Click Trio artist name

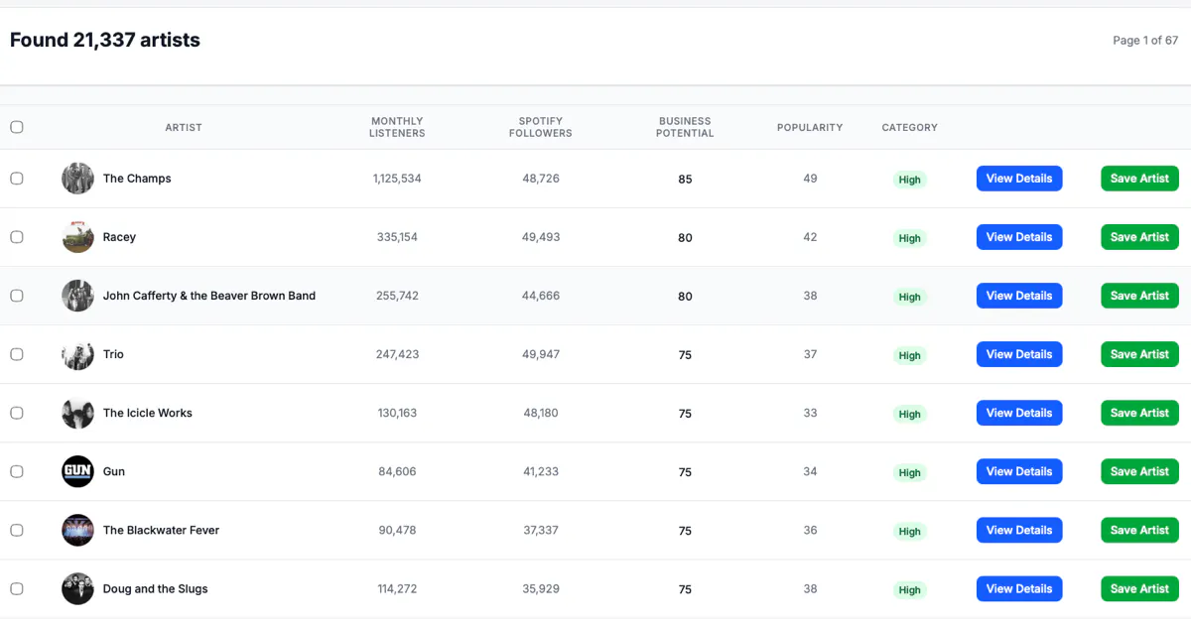113,354
